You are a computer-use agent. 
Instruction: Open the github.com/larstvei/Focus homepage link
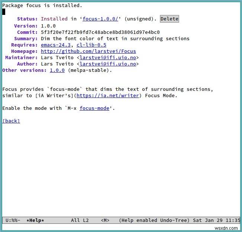pos(88,51)
